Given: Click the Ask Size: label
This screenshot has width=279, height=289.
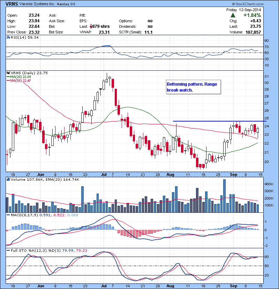Looking at the screenshot, I should (x=57, y=21).
